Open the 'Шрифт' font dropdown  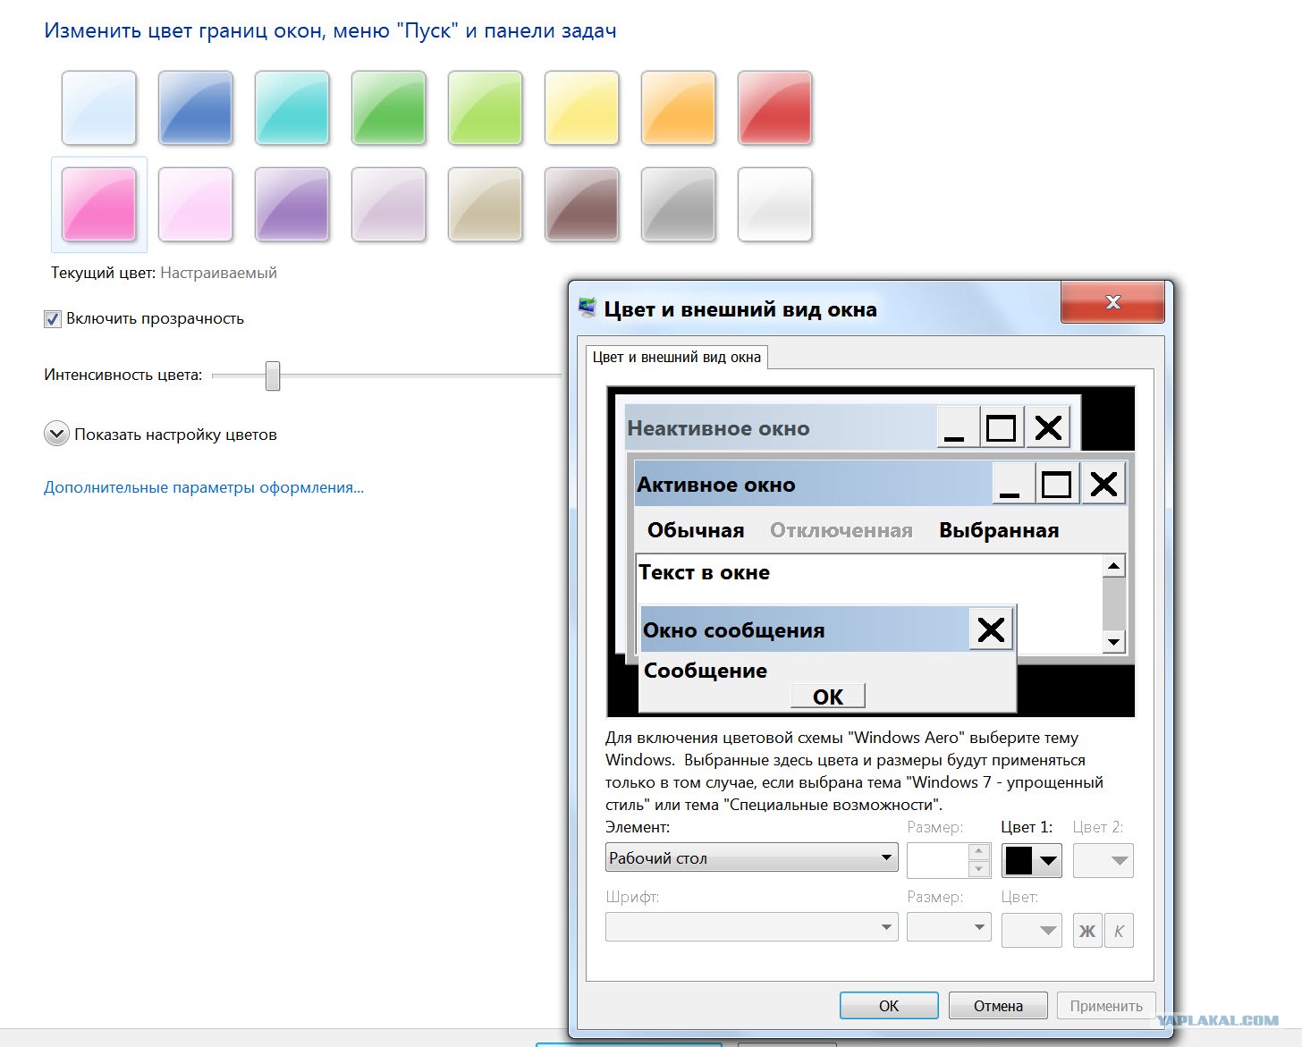[x=752, y=927]
